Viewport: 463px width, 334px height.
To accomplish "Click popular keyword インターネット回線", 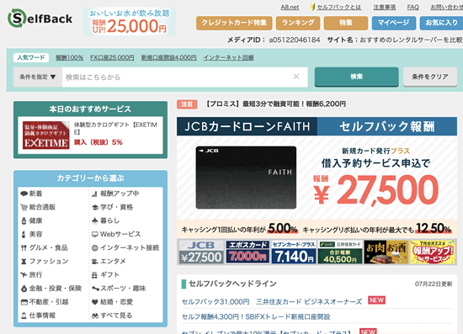I will 228,57.
